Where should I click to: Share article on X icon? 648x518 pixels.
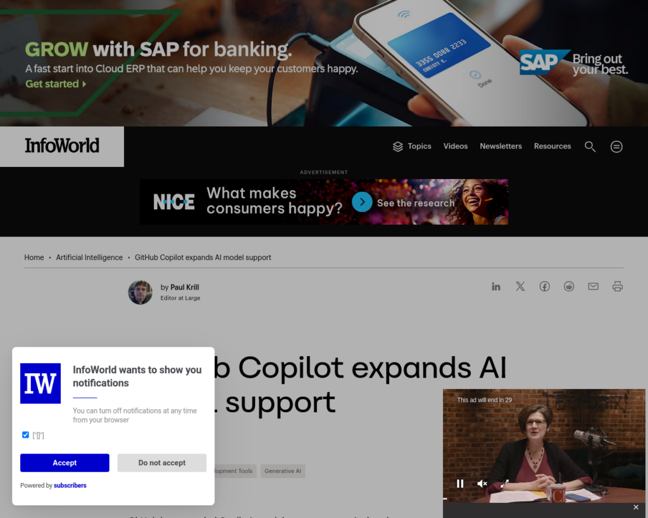520,287
